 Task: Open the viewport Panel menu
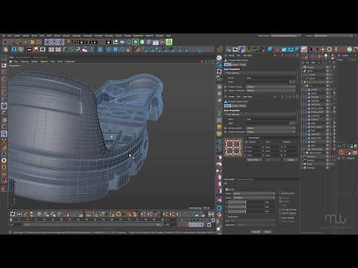(x=60, y=61)
